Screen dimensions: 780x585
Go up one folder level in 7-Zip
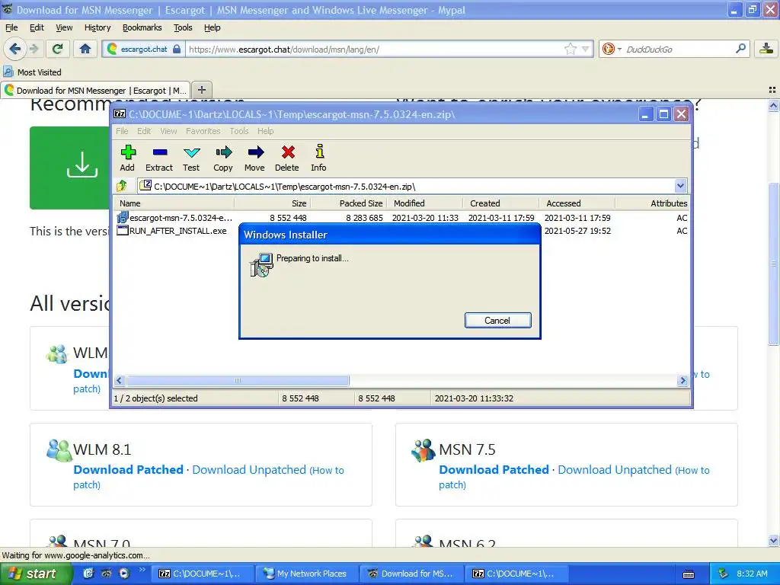[x=122, y=186]
